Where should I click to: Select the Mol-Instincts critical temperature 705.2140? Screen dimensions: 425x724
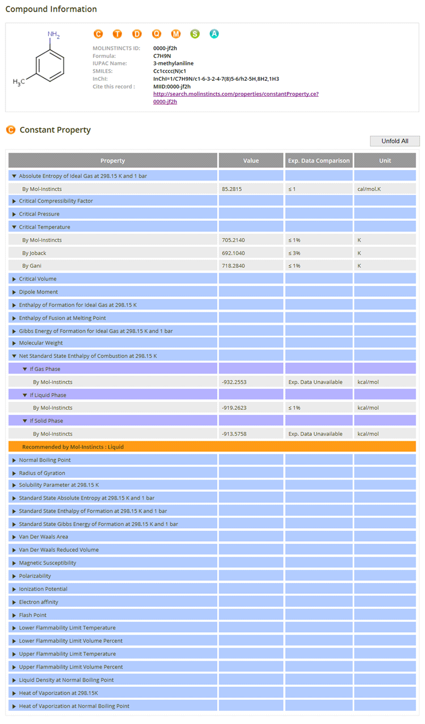[x=234, y=240]
